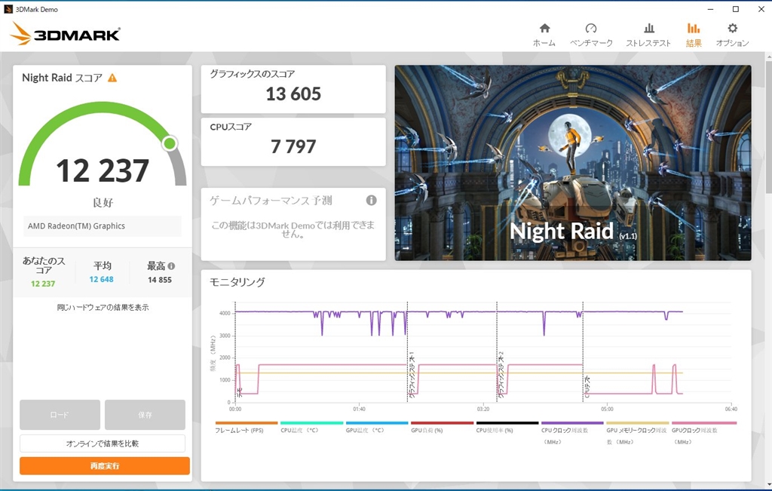
Task: Click the graphics score 13 605
Action: coord(293,94)
